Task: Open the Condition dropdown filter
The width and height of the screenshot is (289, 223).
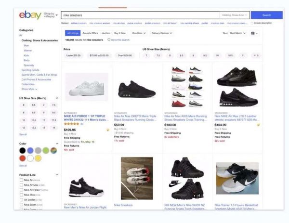Action: [x=139, y=33]
